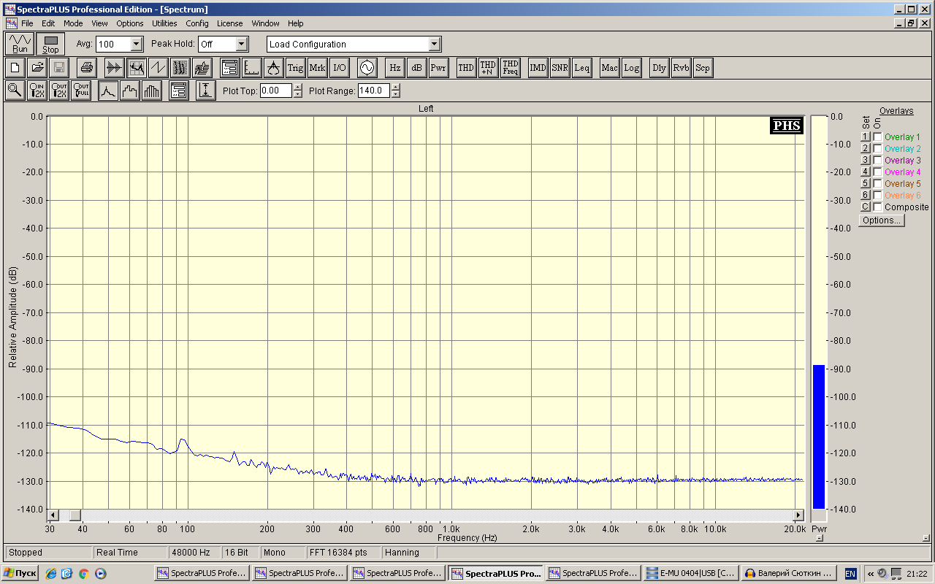935x584 pixels.
Task: Open the Utilities menu
Action: point(164,23)
